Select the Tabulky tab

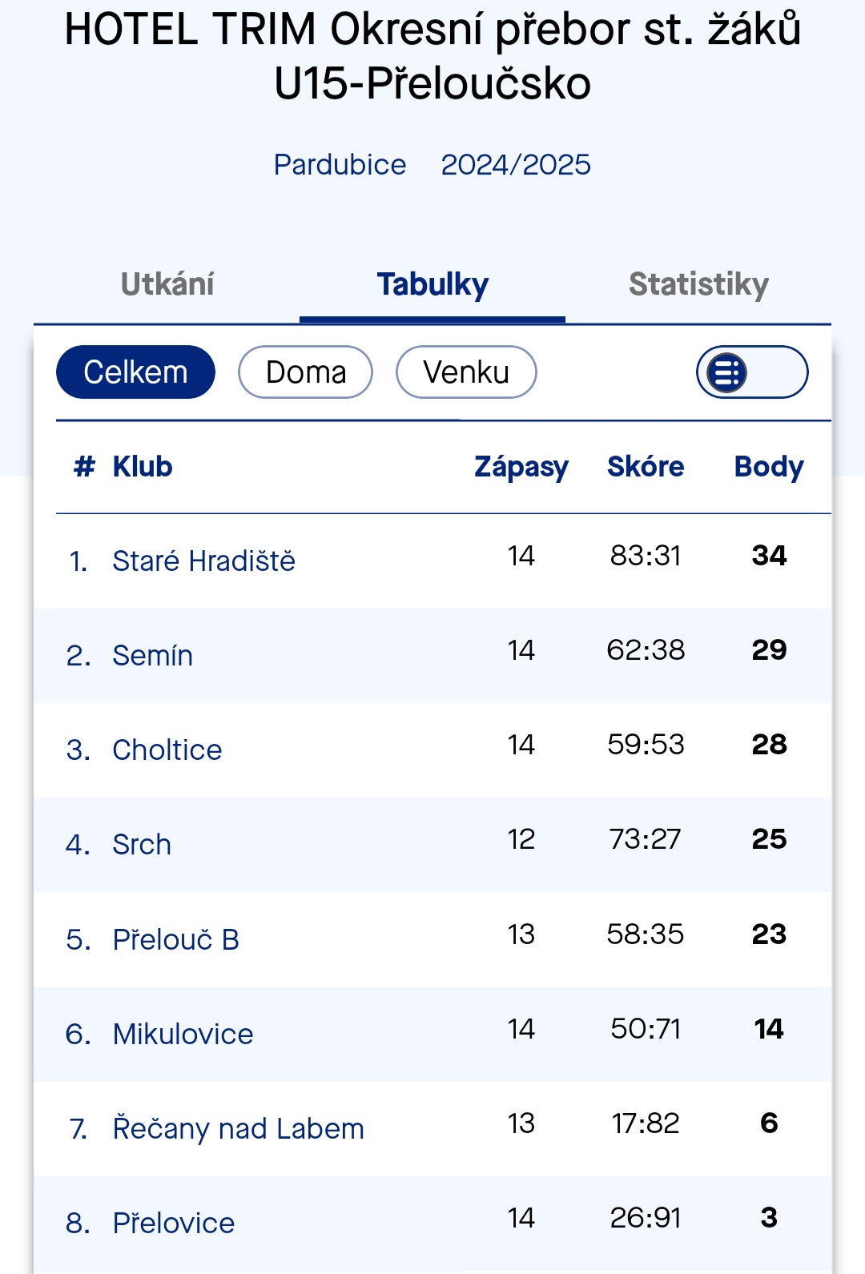(432, 284)
